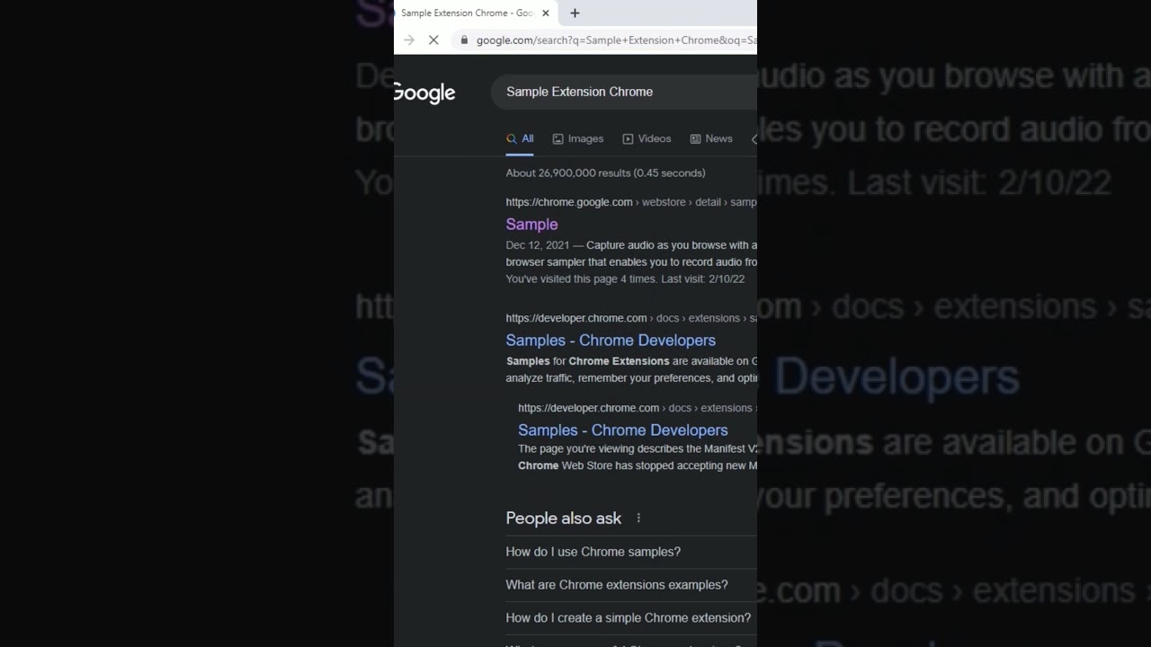Expand "What are Chrome extensions examples?"
This screenshot has width=1151, height=647.
click(x=631, y=585)
